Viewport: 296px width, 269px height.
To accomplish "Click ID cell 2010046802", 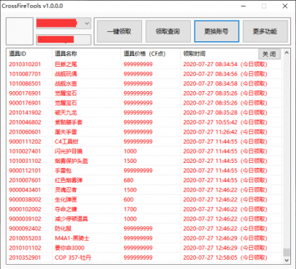I will point(25,122).
